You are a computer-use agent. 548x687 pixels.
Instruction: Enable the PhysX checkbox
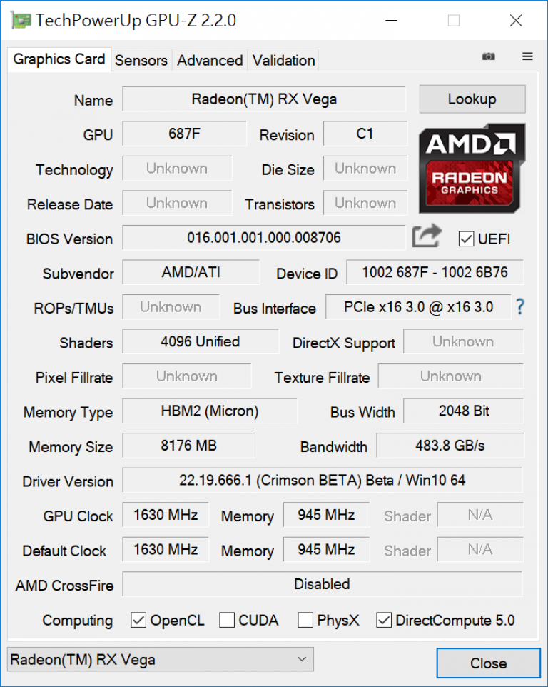pos(305,620)
